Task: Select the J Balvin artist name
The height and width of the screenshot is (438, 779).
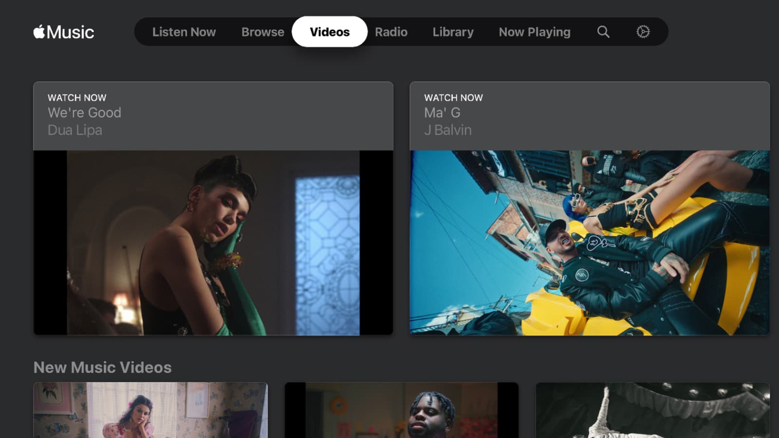Action: (447, 130)
